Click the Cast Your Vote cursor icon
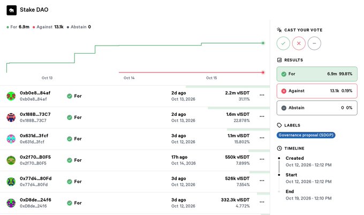This screenshot has height=215, width=364. pyautogui.click(x=279, y=29)
